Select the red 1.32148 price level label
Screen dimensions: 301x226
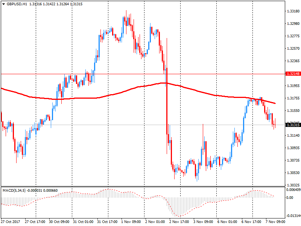[x=293, y=74]
